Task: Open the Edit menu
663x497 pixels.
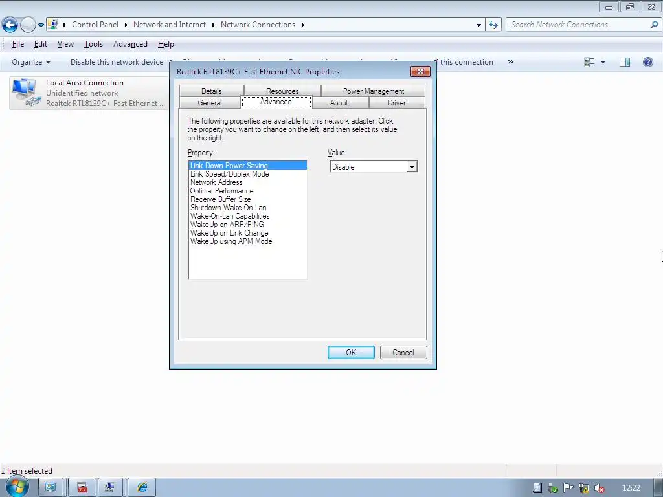Action: pyautogui.click(x=41, y=44)
